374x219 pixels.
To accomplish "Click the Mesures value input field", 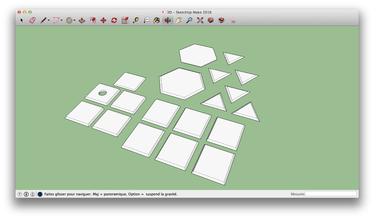I will tap(331, 194).
